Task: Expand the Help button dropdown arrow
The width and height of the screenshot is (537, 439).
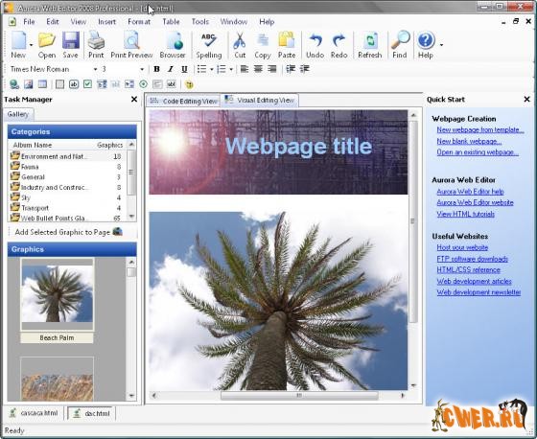Action: click(441, 45)
